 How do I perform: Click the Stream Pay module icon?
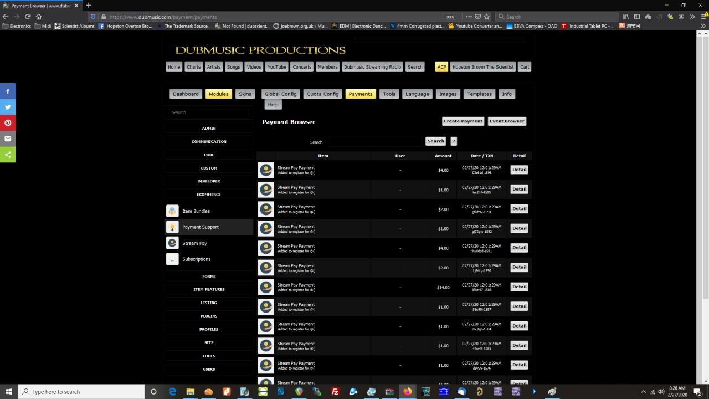[x=172, y=243]
